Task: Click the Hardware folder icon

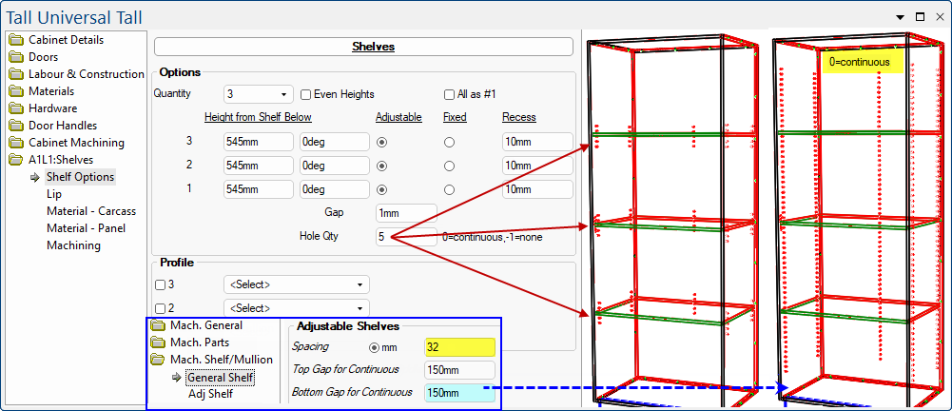Action: [16, 108]
